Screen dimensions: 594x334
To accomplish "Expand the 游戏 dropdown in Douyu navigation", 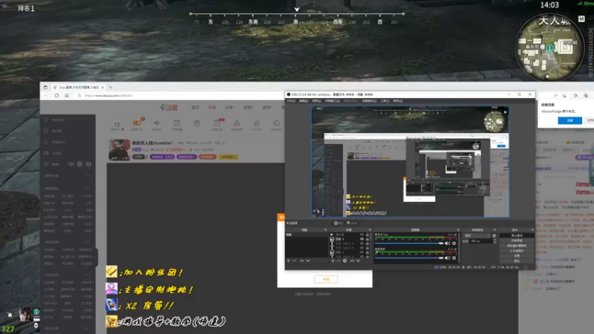I will pyautogui.click(x=267, y=108).
